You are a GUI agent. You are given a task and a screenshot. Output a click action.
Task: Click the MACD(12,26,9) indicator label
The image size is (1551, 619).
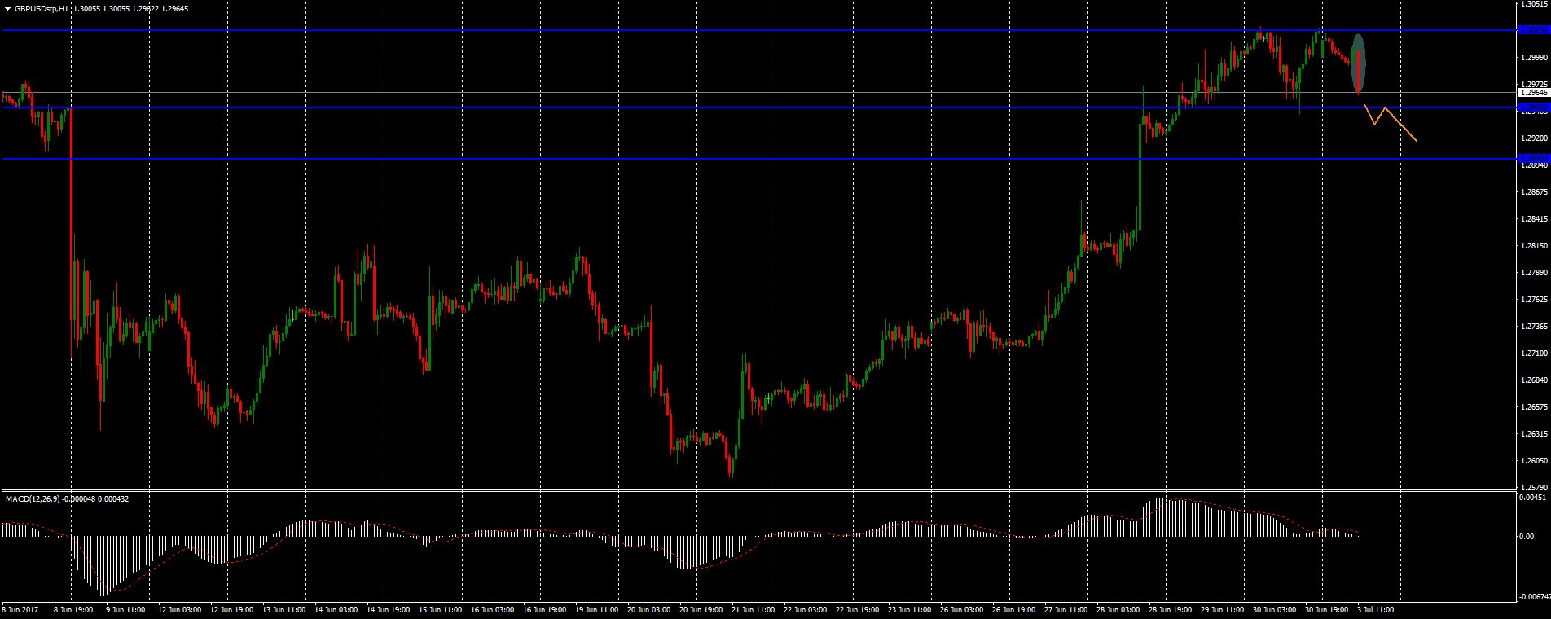(x=33, y=498)
